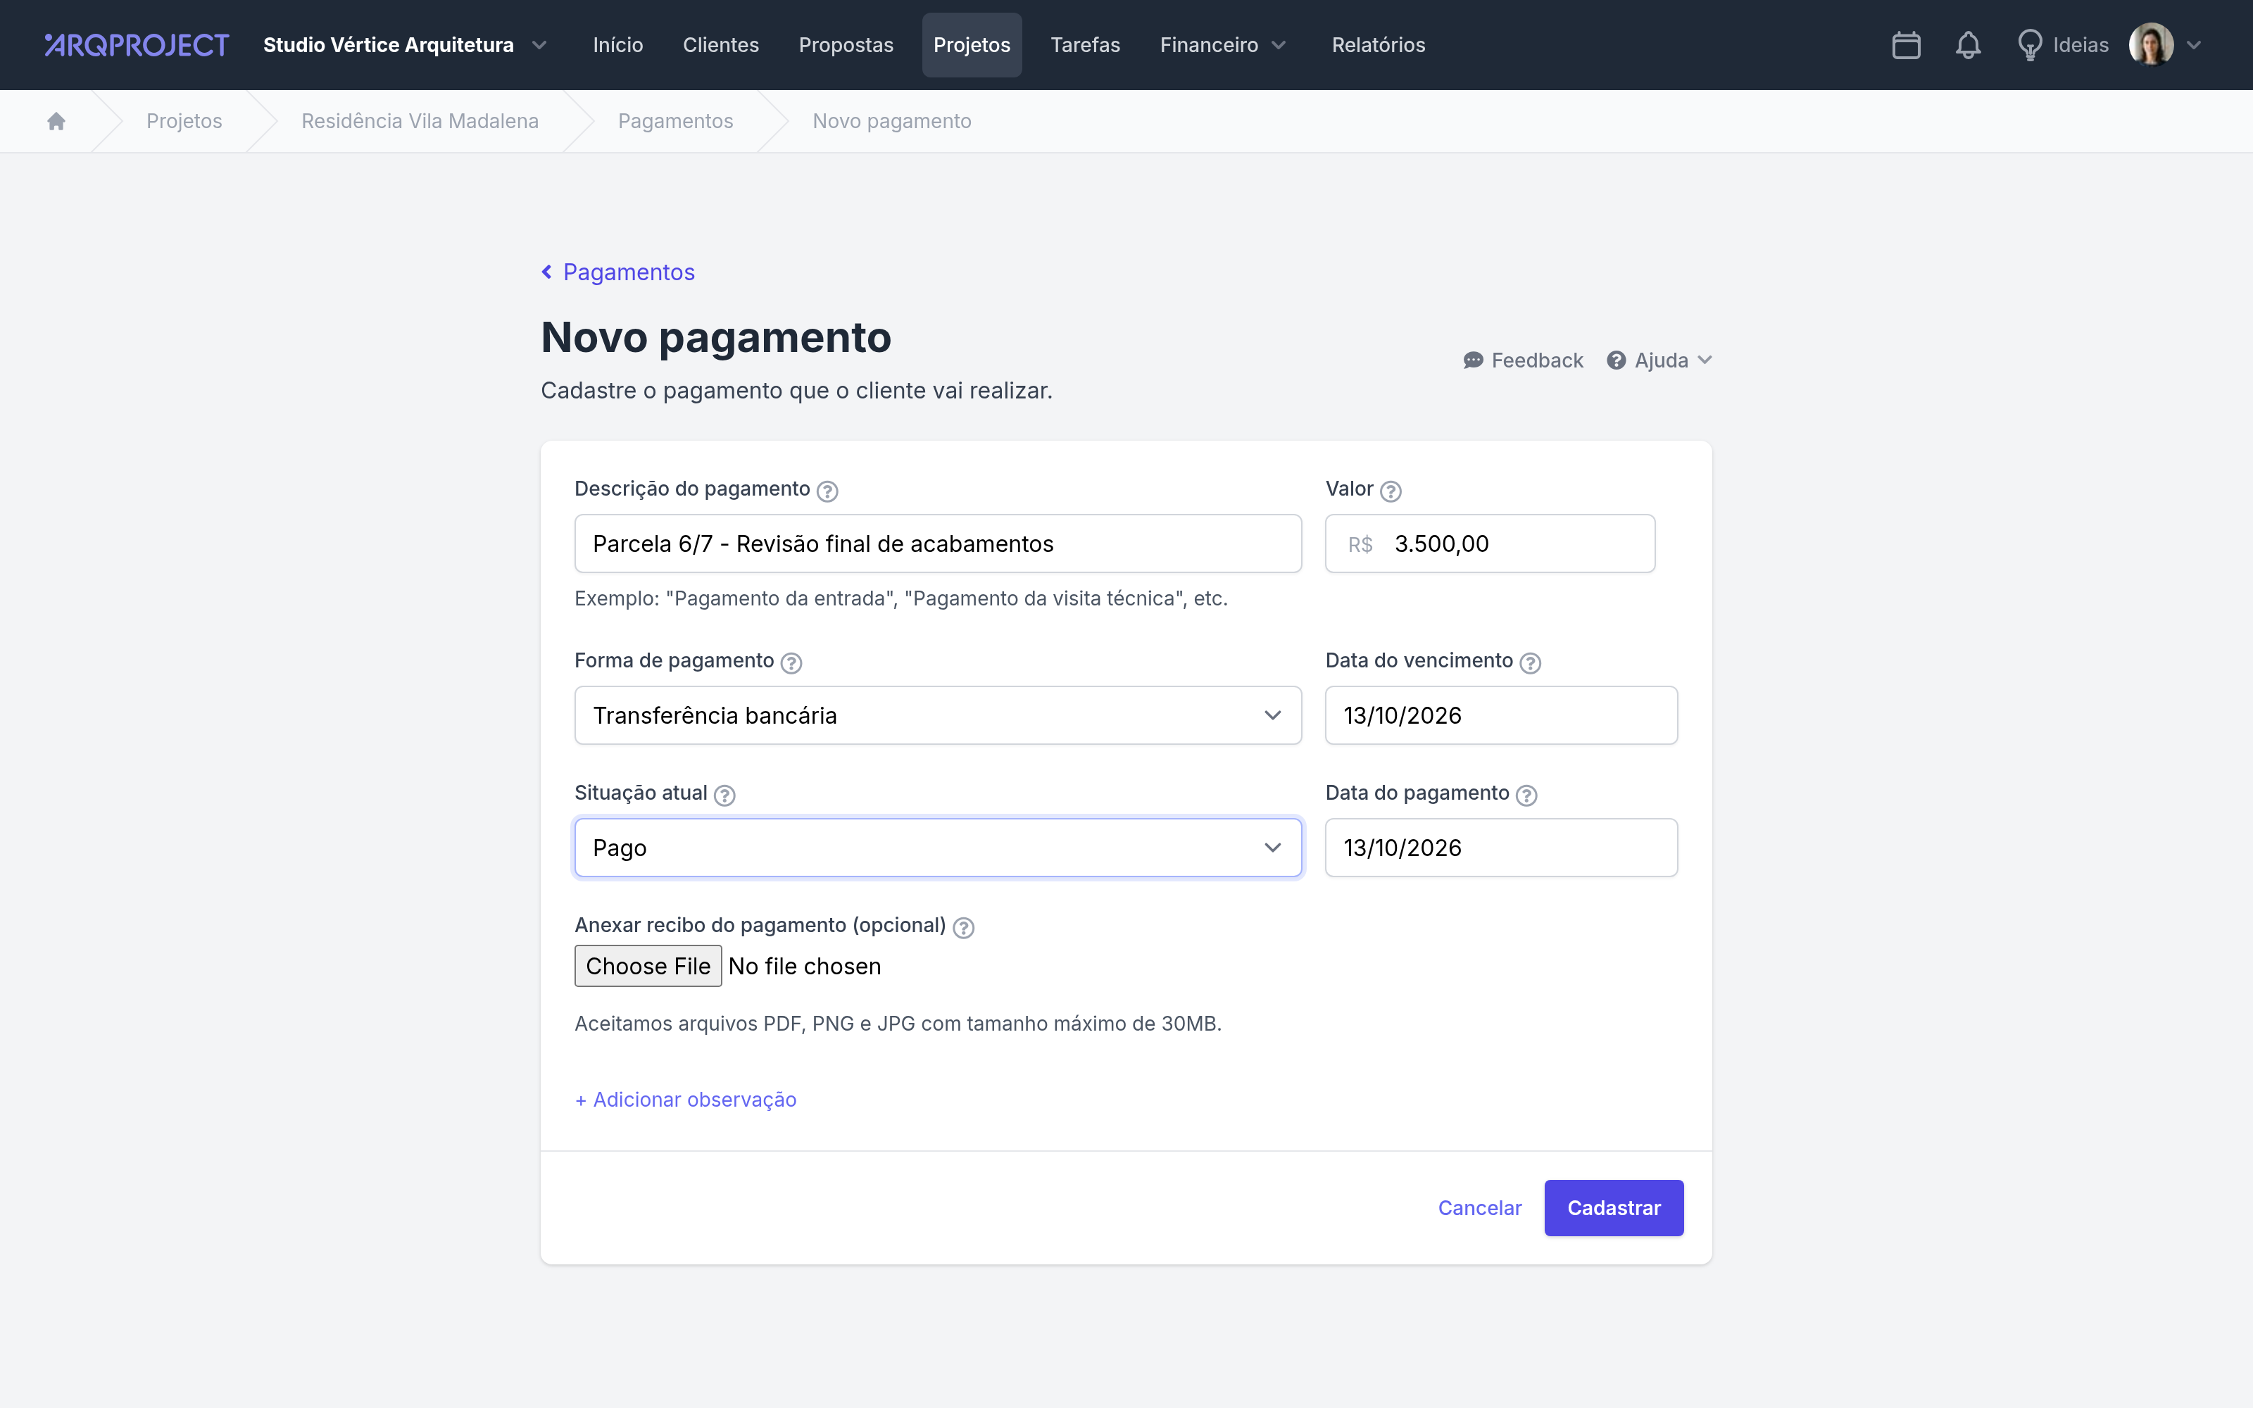Open Relatórios menu item
The image size is (2253, 1408).
[x=1378, y=44]
